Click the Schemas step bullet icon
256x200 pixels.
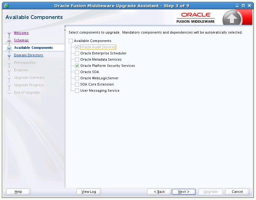coord(9,40)
